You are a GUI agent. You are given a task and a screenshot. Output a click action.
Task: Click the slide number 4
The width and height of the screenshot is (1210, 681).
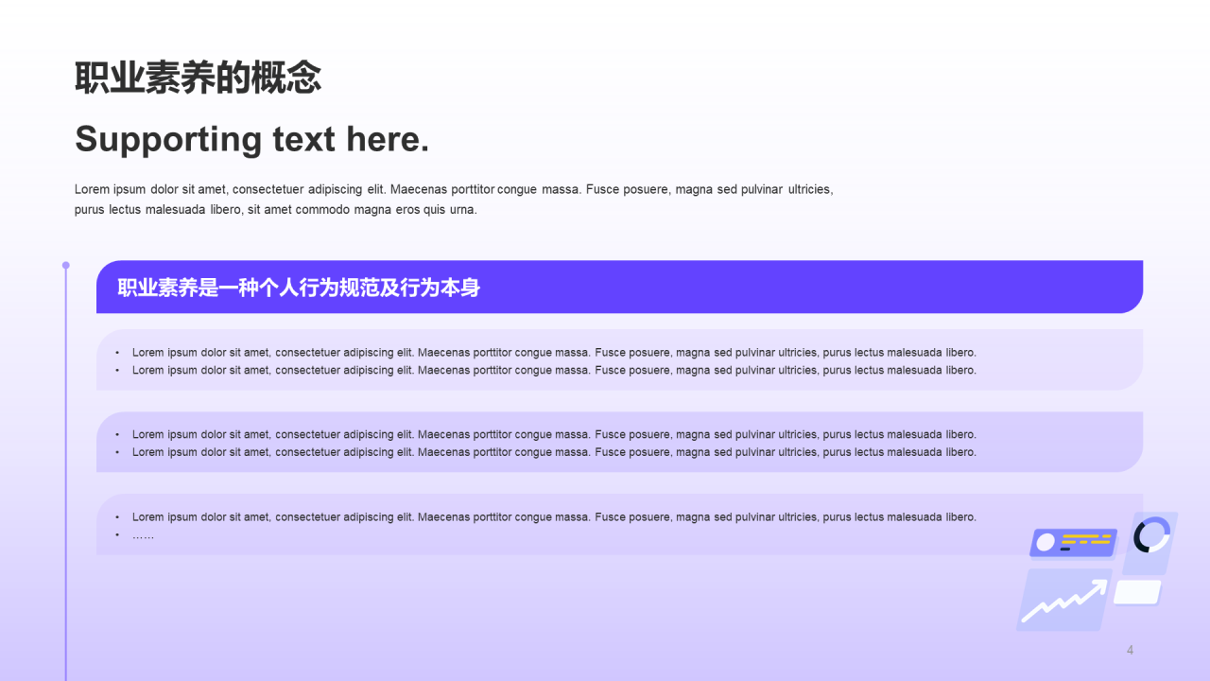[x=1130, y=650]
